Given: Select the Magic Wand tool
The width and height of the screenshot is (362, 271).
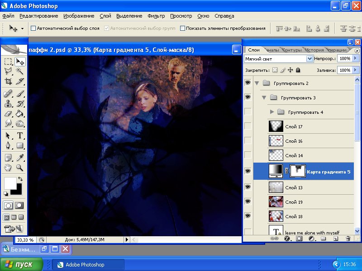Looking at the screenshot, I should tap(20, 71).
